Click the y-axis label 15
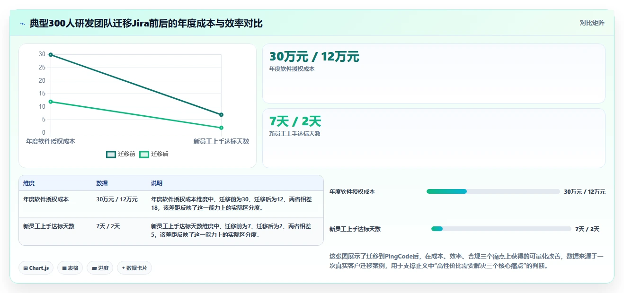 [42, 94]
